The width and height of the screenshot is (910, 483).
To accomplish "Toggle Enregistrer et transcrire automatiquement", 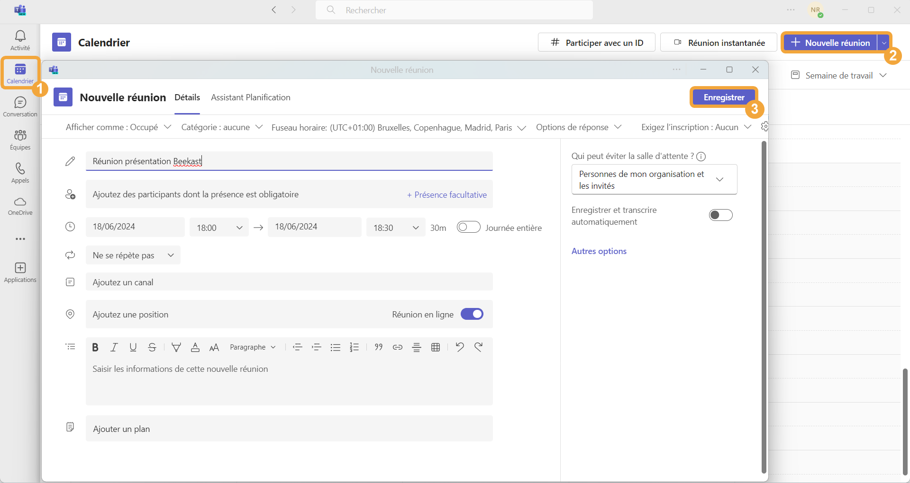I will pyautogui.click(x=720, y=215).
